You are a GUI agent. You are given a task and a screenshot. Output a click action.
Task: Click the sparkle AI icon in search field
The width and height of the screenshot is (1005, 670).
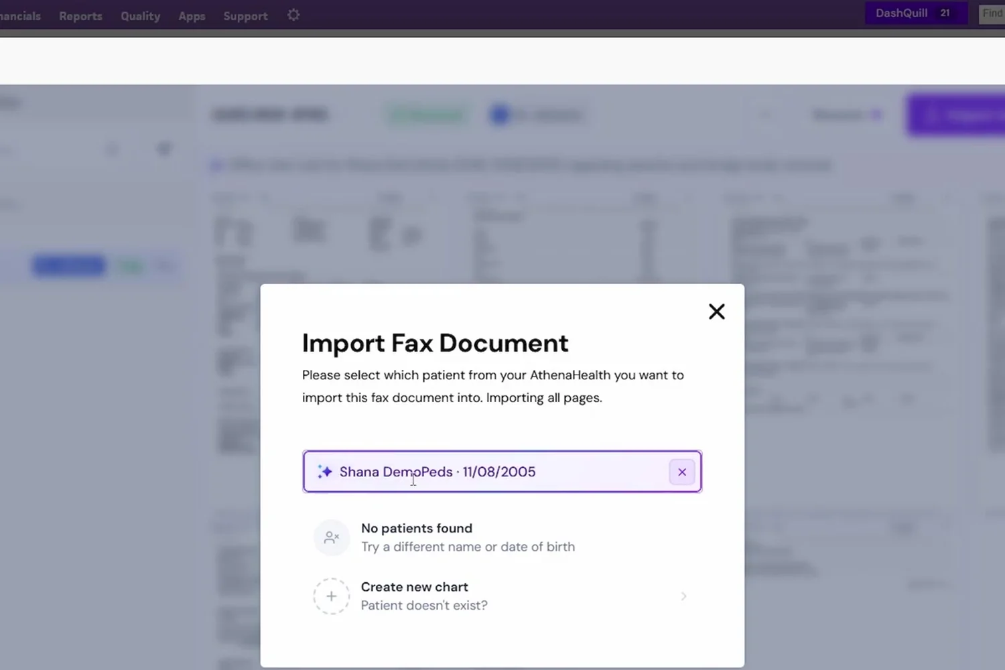tap(325, 472)
